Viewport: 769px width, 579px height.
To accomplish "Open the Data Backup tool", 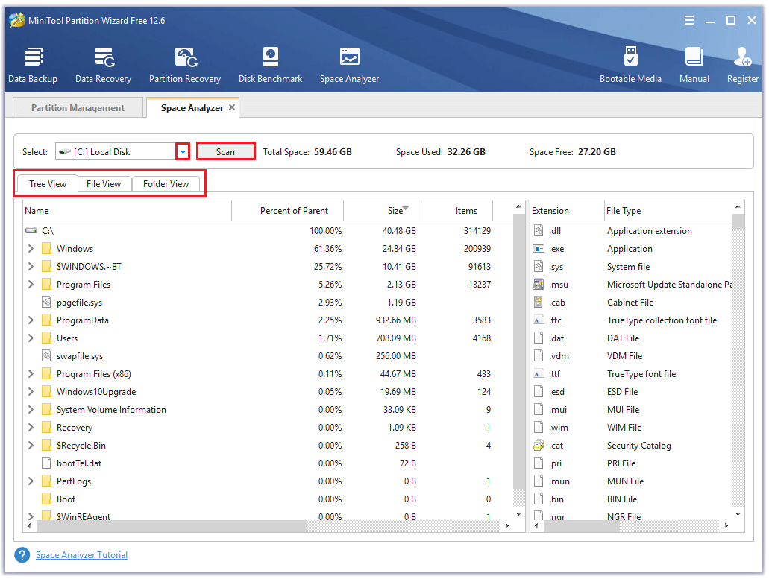I will point(33,65).
